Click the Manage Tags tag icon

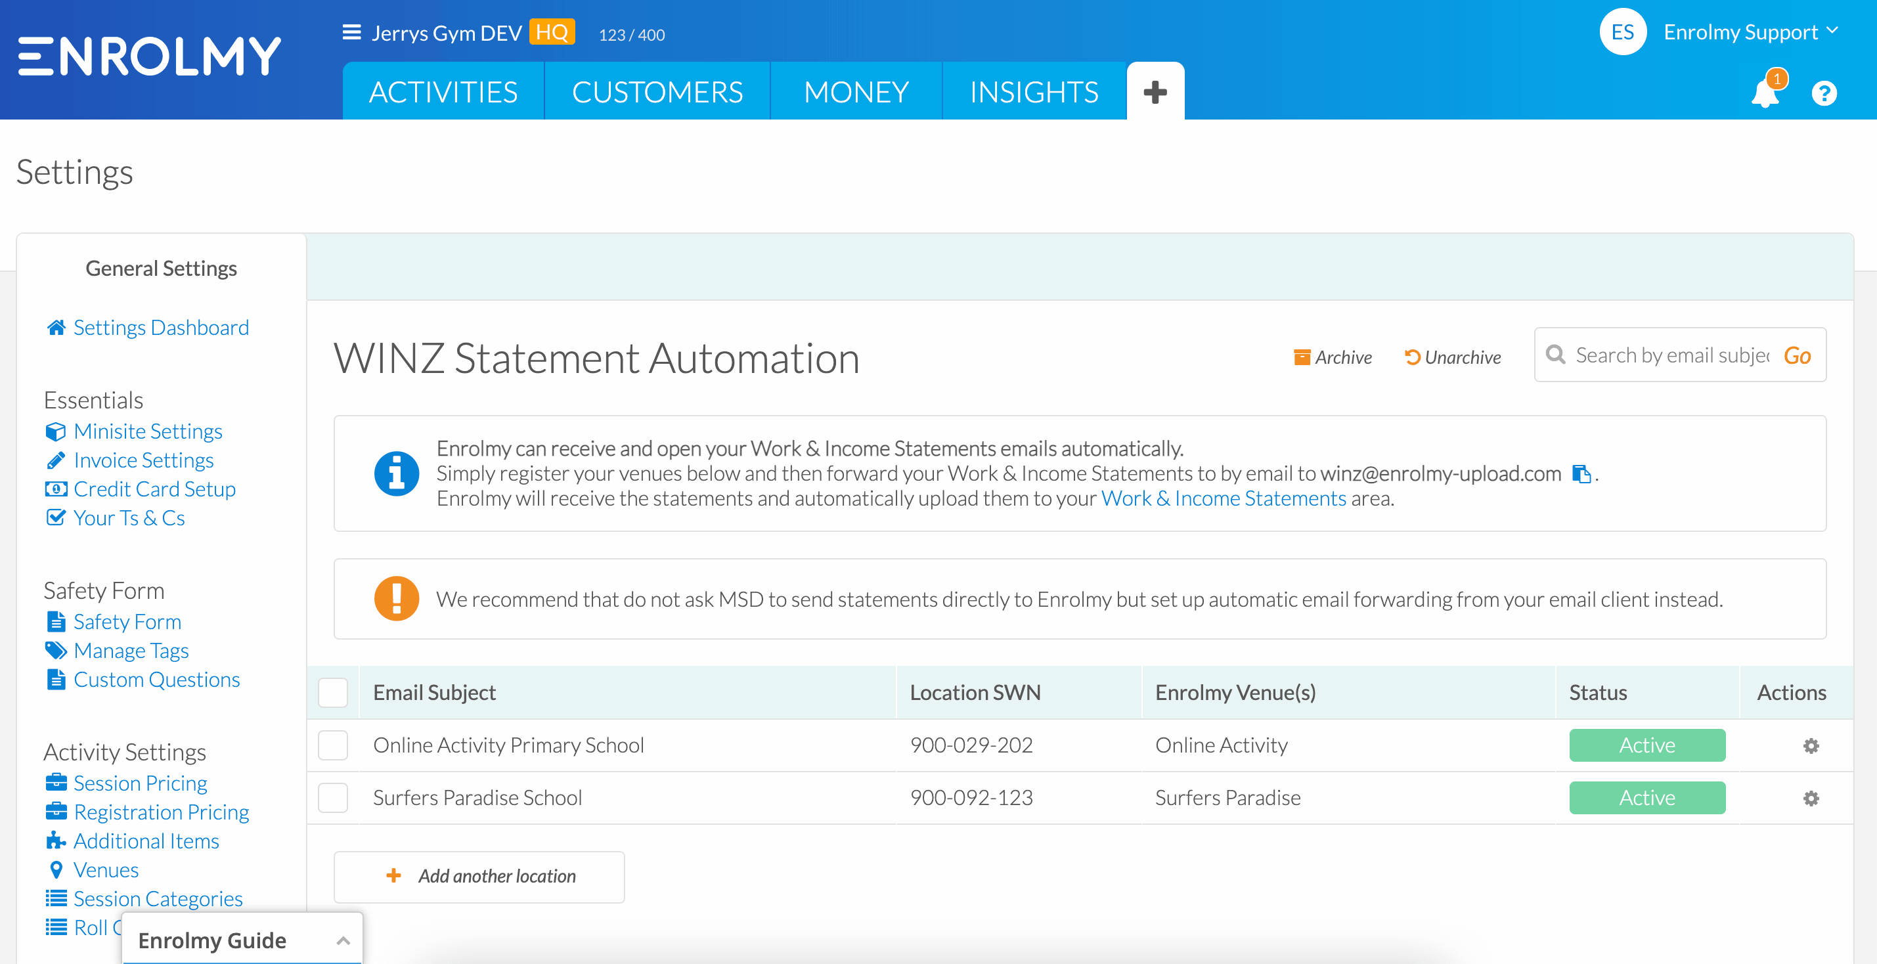(x=56, y=650)
